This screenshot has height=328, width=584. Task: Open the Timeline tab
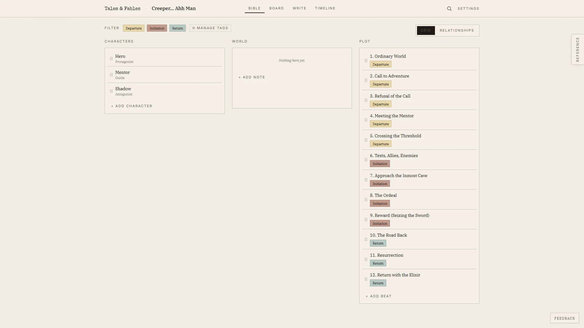coord(325,8)
